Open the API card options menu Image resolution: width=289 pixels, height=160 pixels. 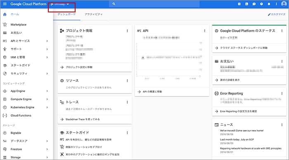tap(205, 31)
